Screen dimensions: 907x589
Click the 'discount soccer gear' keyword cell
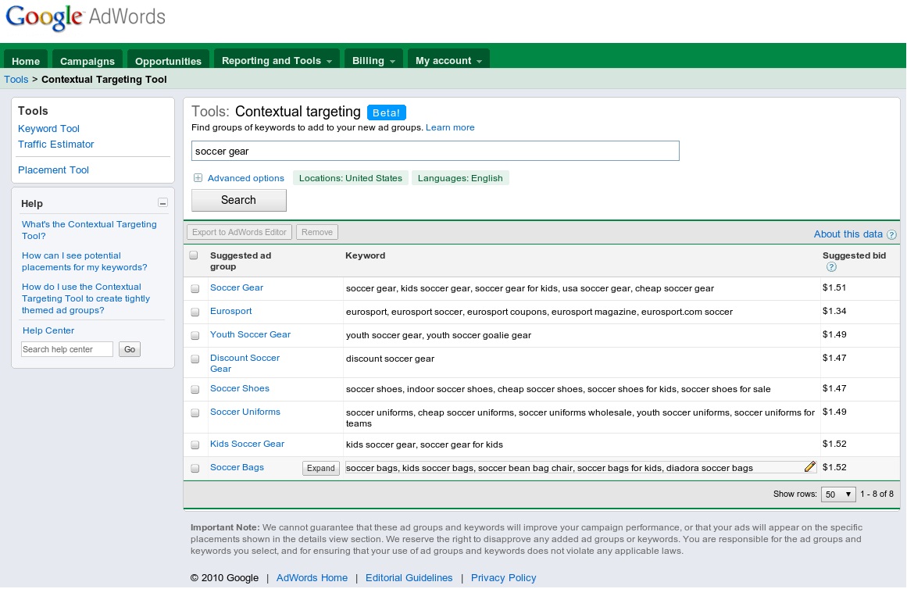click(x=580, y=362)
